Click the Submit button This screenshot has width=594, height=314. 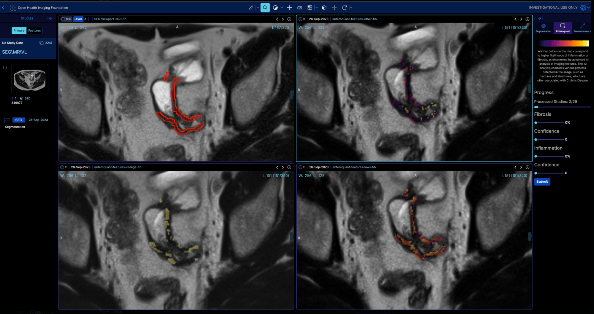coord(542,182)
